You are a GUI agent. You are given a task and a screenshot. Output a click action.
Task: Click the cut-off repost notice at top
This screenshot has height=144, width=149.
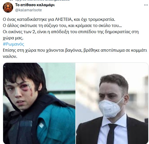click(39, 0)
